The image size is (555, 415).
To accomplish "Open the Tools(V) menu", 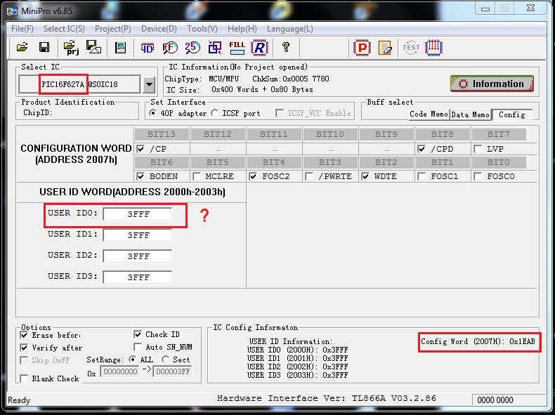I will [x=202, y=29].
